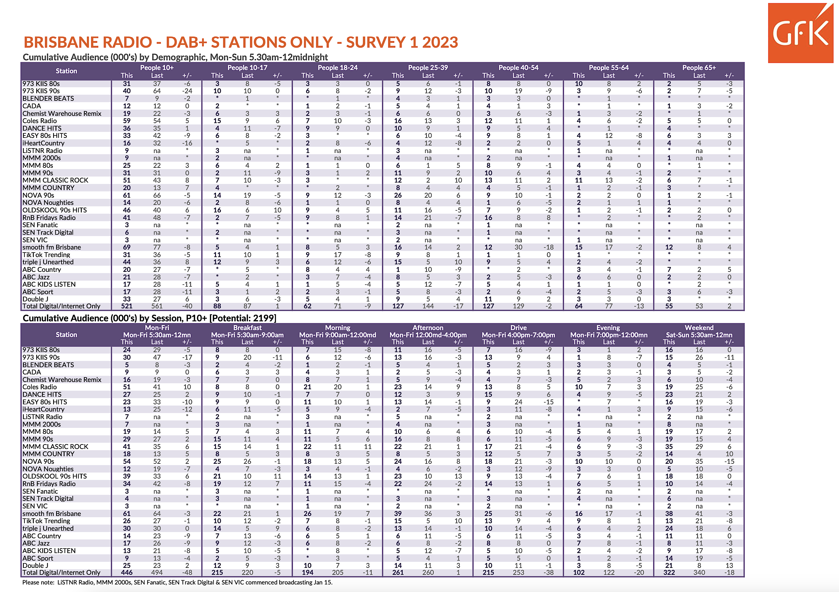839x592 pixels.
Task: Select SEN VIC row in session table
Action: 382,506
